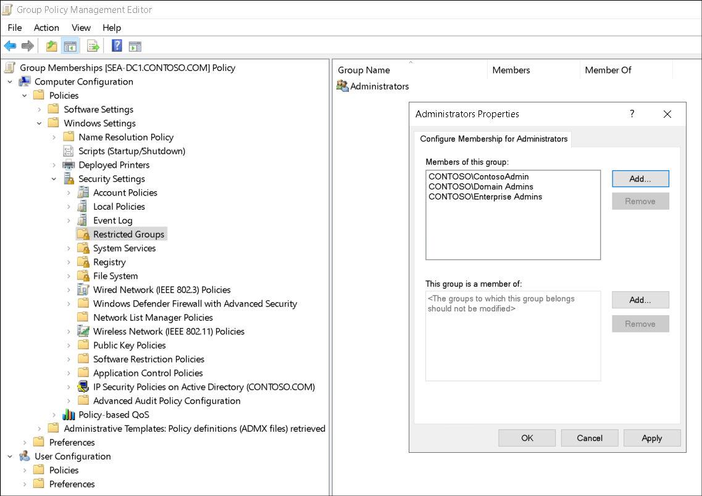This screenshot has width=702, height=496.
Task: Click the Local Policies icon
Action: (x=83, y=206)
